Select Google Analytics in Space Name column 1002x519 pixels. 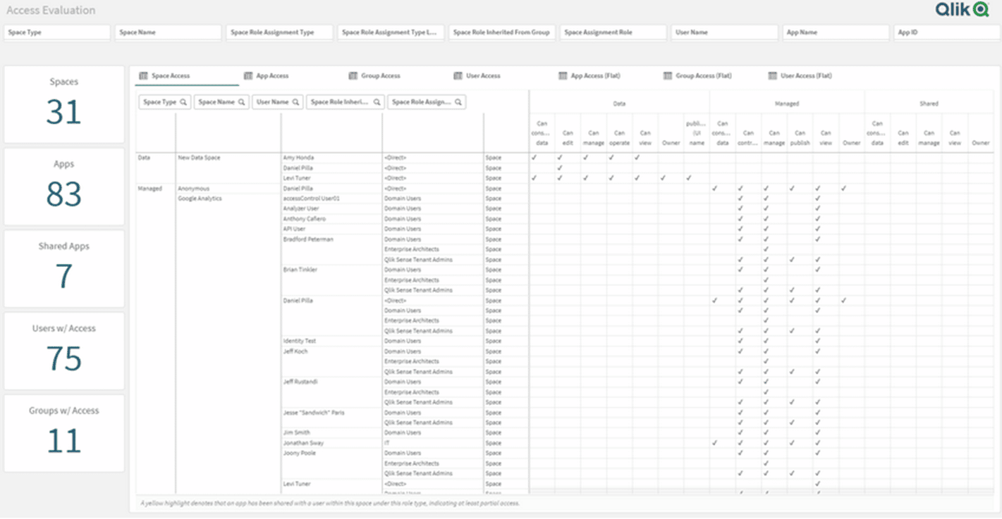200,199
